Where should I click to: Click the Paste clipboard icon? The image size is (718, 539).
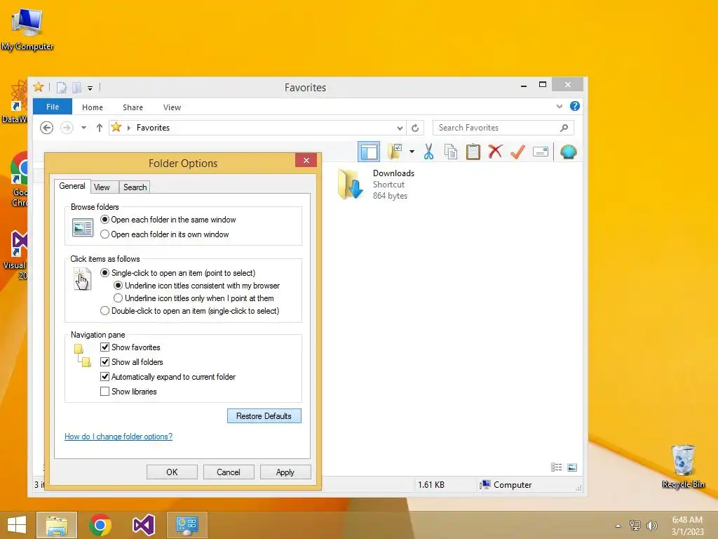pyautogui.click(x=473, y=152)
